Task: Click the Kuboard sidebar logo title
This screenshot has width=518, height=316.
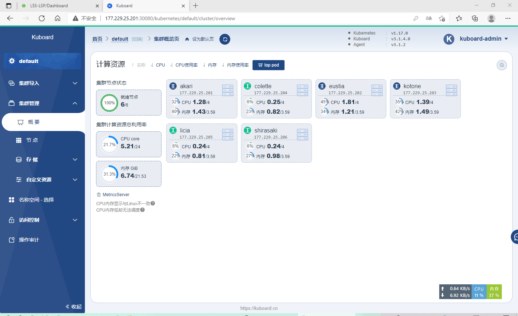Action: pyautogui.click(x=42, y=37)
